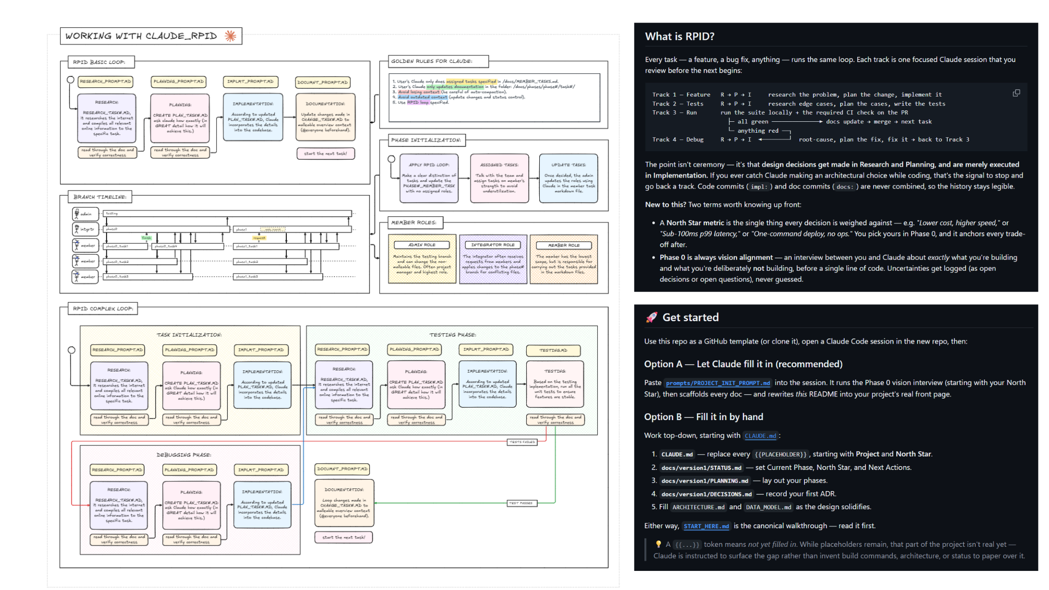Screen dimensions: 1049x590
Task: Click the 'TEST PASSES' connector label
Action: pos(521,503)
